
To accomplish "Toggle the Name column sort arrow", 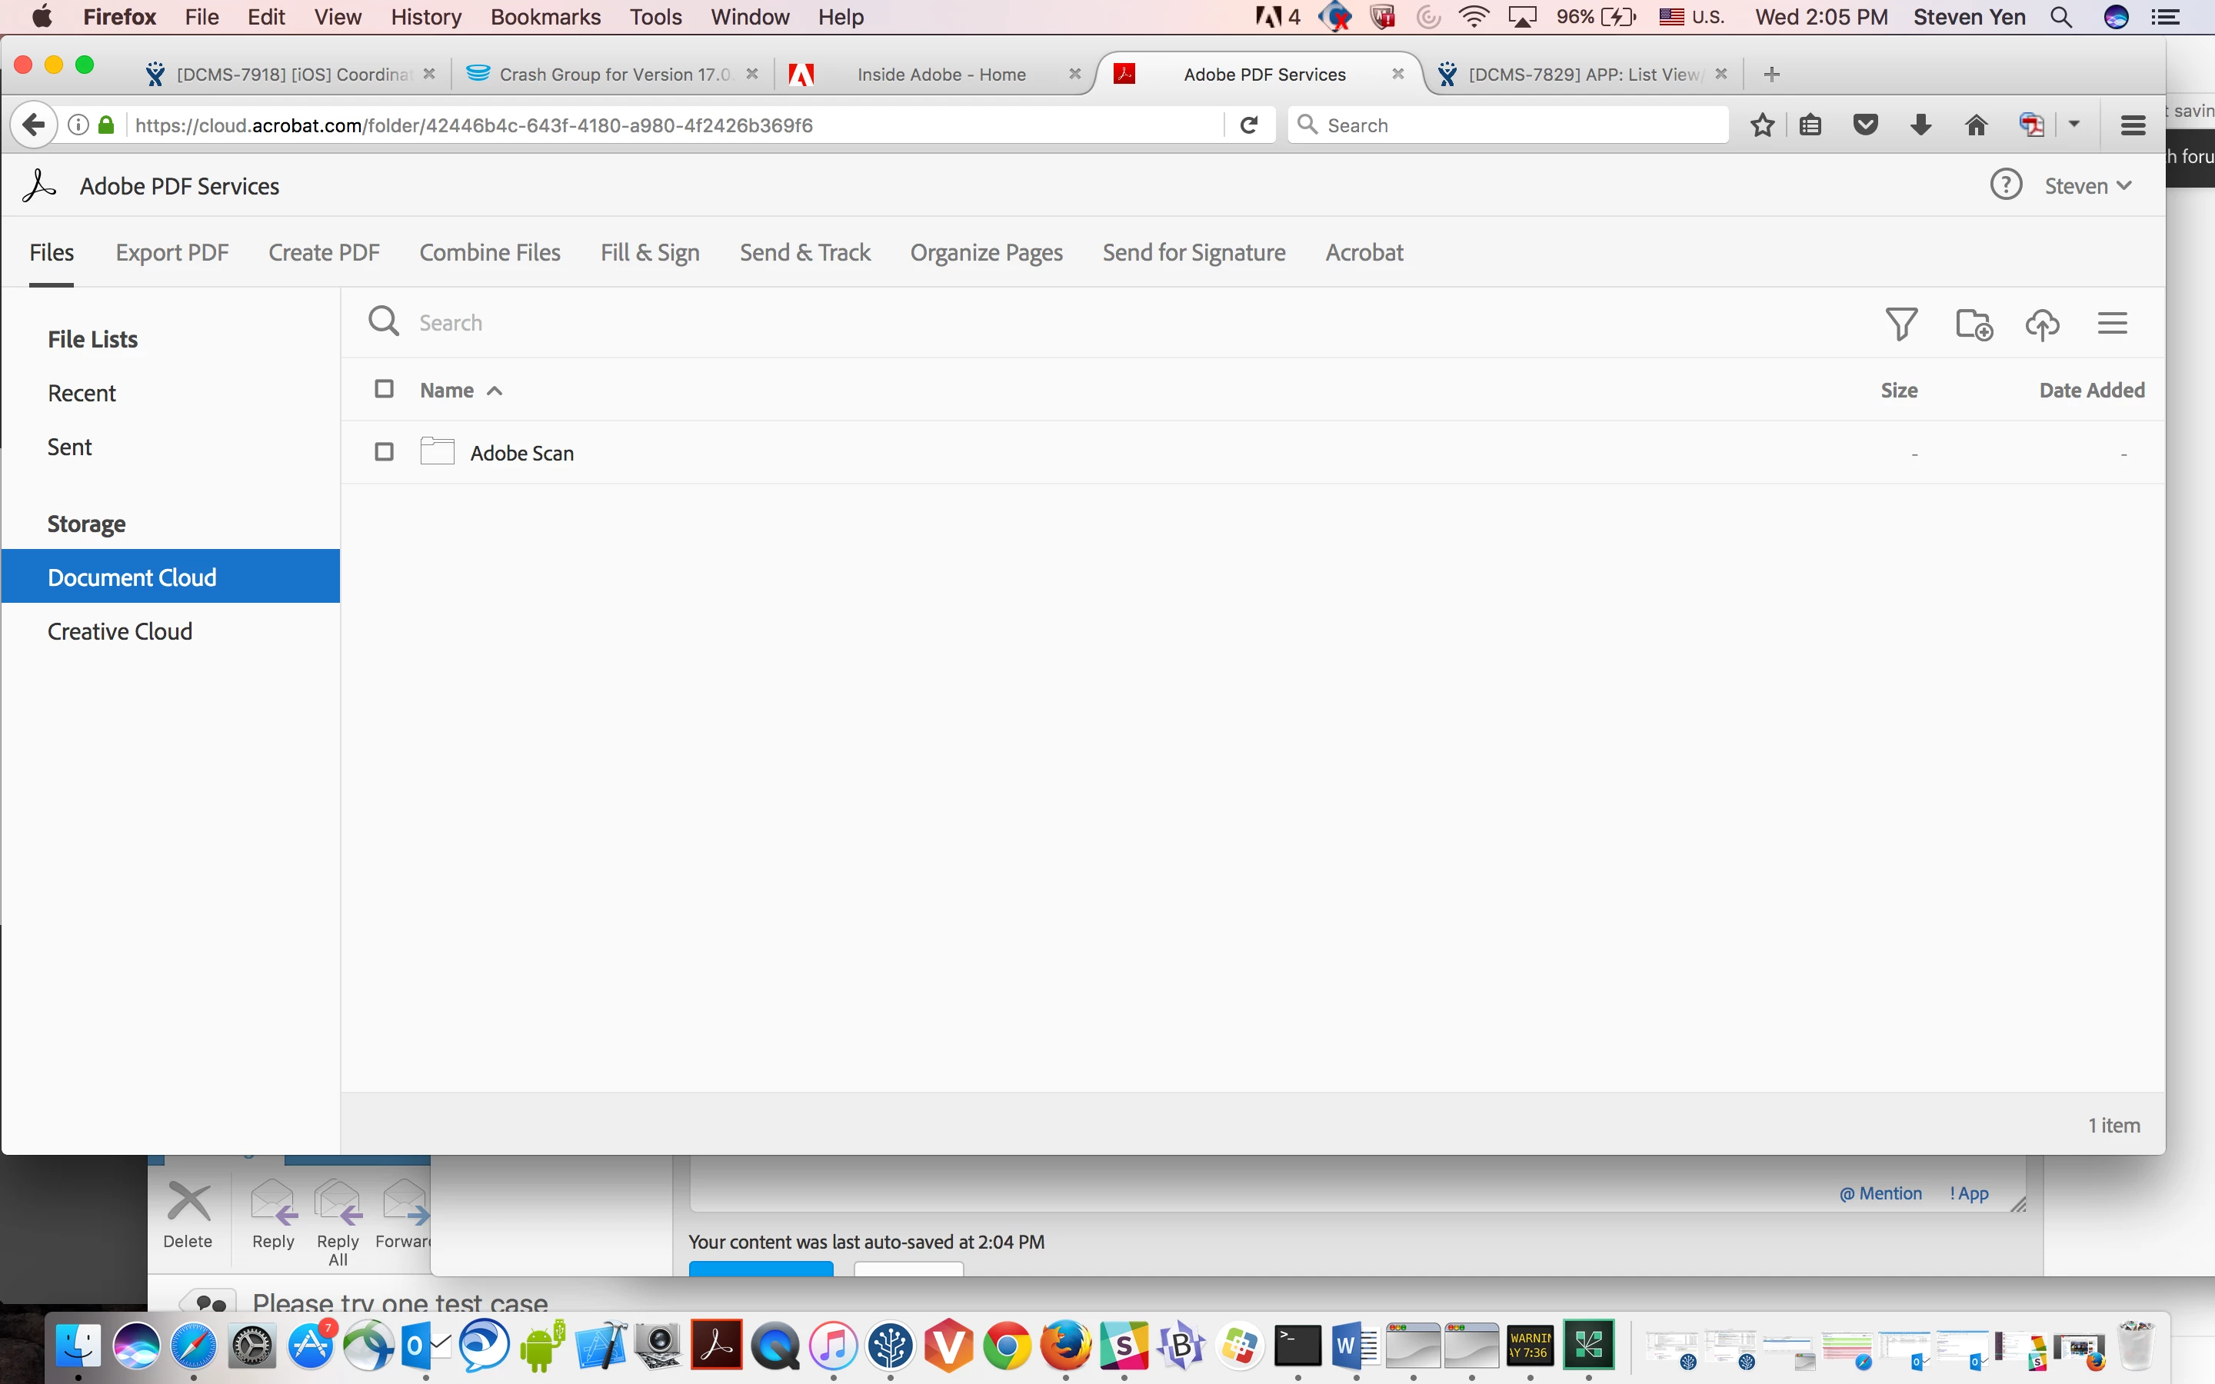I will (495, 391).
